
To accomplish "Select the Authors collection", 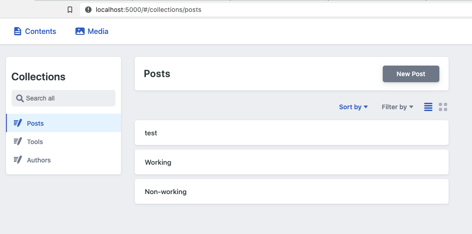I will click(63, 160).
